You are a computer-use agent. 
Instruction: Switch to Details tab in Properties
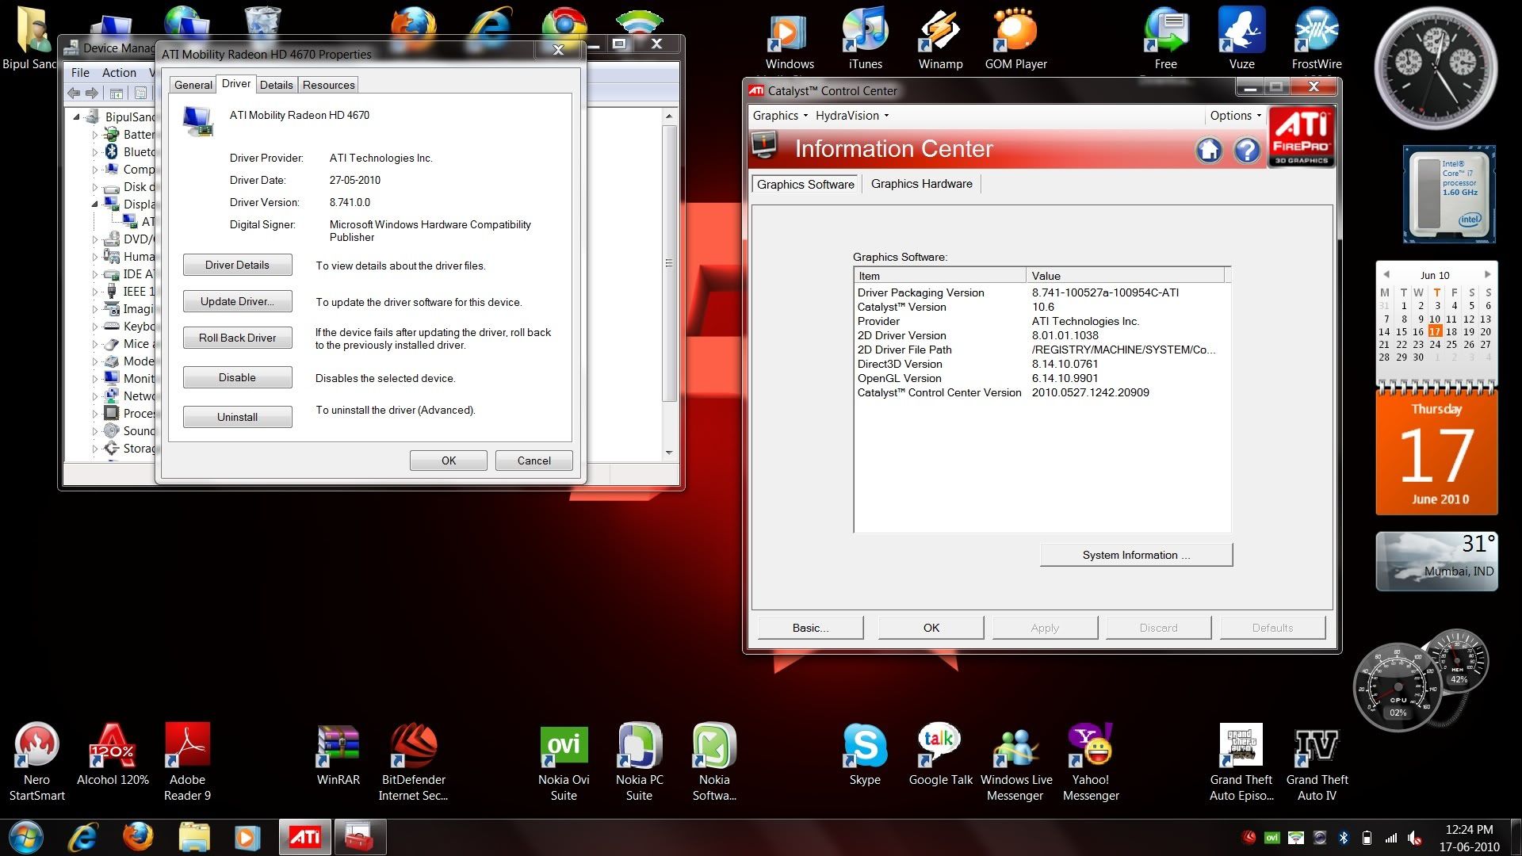[x=276, y=85]
